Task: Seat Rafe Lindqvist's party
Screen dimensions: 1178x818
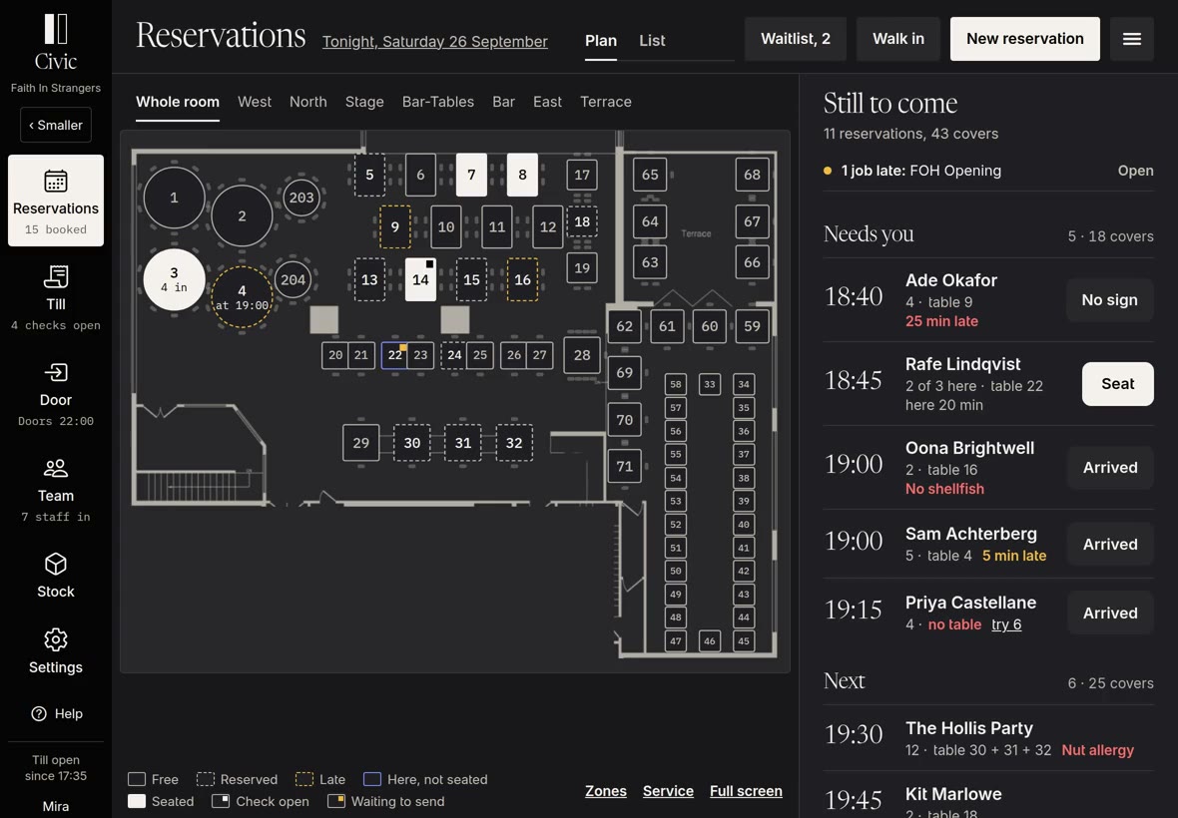Action: [1118, 384]
